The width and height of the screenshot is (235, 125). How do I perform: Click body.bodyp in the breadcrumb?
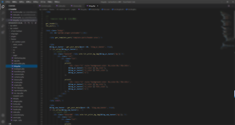[94, 9]
